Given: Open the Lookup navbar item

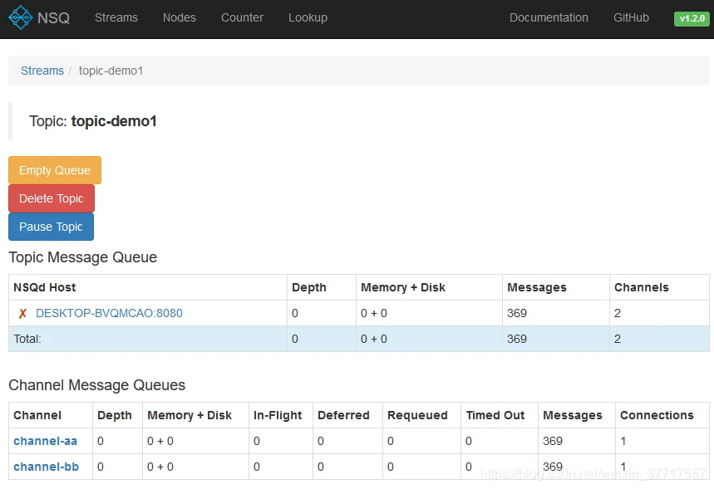Looking at the screenshot, I should pos(308,17).
